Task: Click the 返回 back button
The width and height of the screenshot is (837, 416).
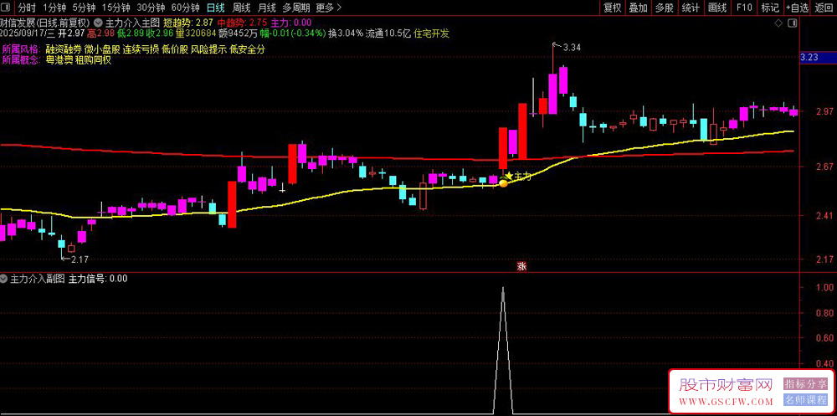Action: tap(824, 8)
